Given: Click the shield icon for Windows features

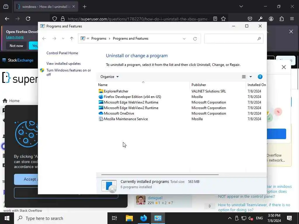Looking at the screenshot, I should pyautogui.click(x=42, y=70).
